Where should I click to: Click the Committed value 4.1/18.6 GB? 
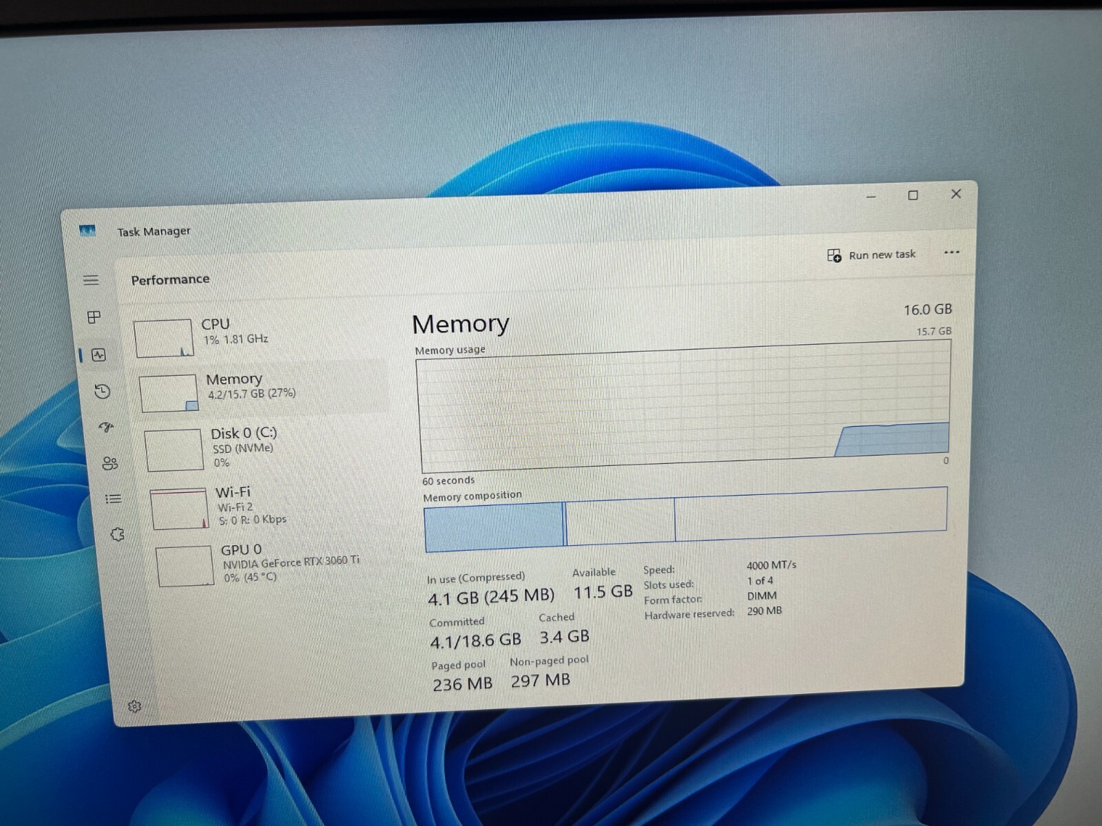pos(475,641)
